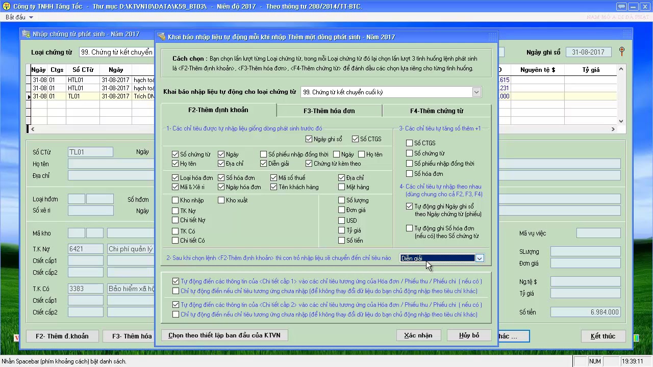Toggle the Mã & Xê ri checkbox
Screen dimensions: 653x367
(175, 187)
